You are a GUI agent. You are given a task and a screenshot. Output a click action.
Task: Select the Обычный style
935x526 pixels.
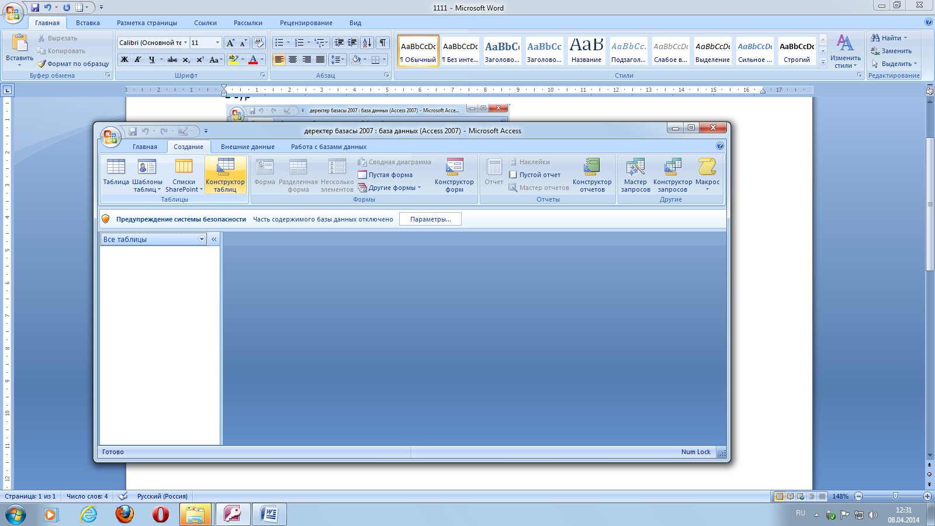click(418, 51)
